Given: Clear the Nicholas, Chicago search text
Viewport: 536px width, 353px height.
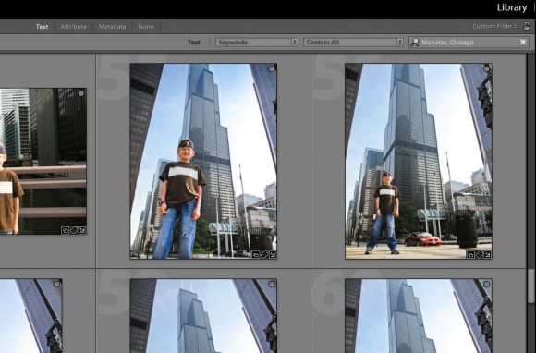Looking at the screenshot, I should (x=523, y=42).
